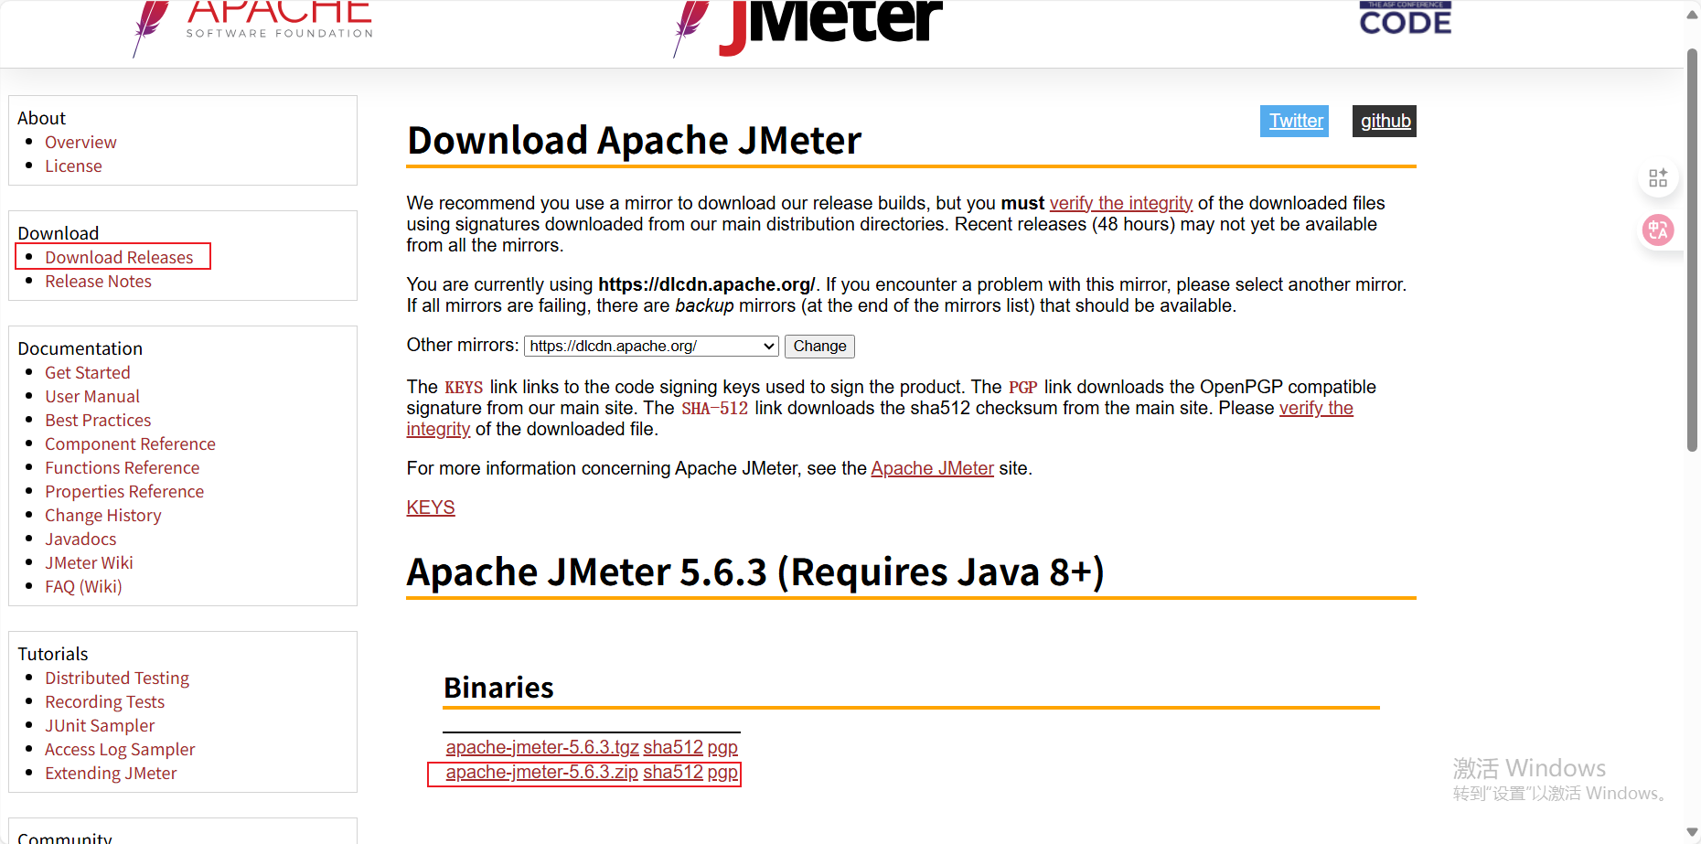Click the 'Binaries' heading
1701x844 pixels.
click(x=498, y=688)
